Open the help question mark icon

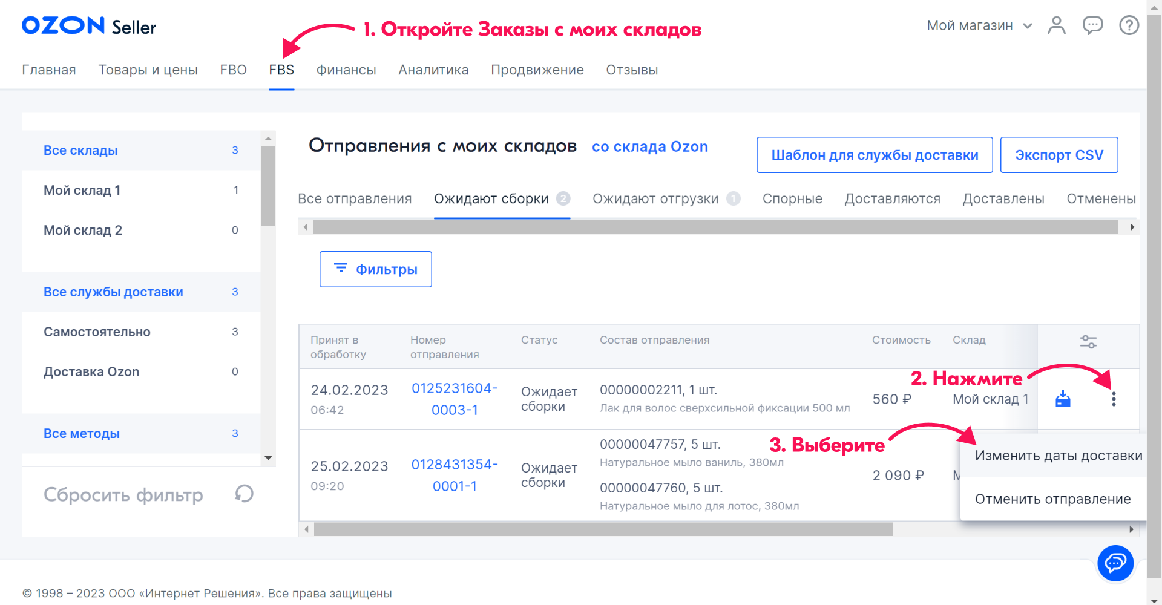pyautogui.click(x=1129, y=25)
